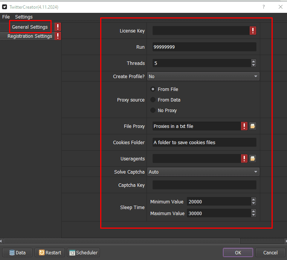
Task: Click the Captcha Key input field
Action: tap(205, 185)
